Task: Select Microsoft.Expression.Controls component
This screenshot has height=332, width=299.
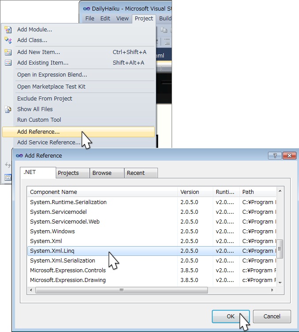Action: [152, 270]
